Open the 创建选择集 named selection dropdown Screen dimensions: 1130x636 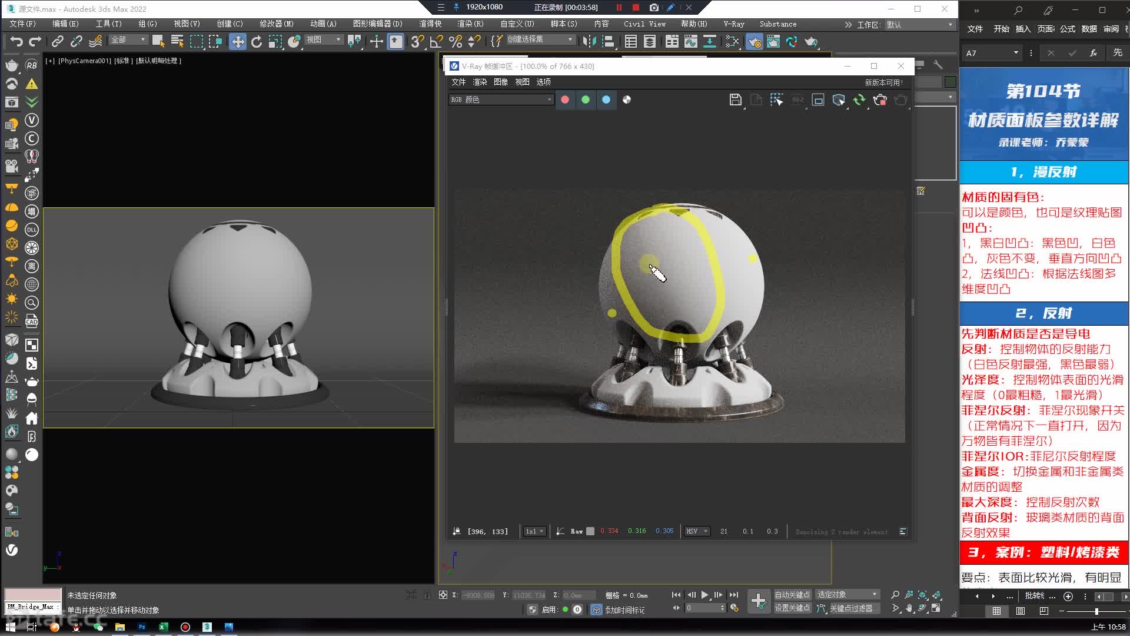[x=540, y=39]
